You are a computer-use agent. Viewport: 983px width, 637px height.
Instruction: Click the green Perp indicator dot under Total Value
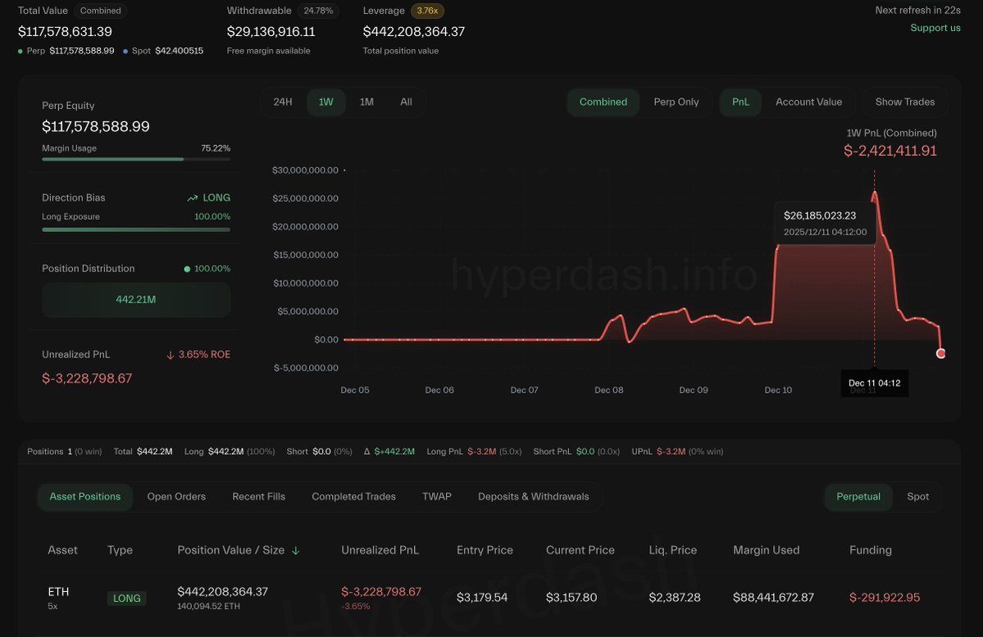pyautogui.click(x=20, y=51)
